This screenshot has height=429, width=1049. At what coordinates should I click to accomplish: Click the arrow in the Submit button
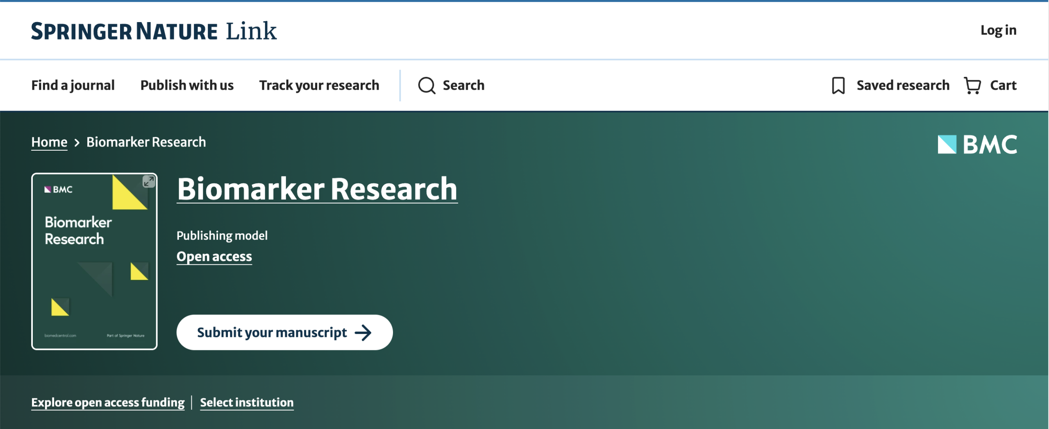tap(363, 332)
